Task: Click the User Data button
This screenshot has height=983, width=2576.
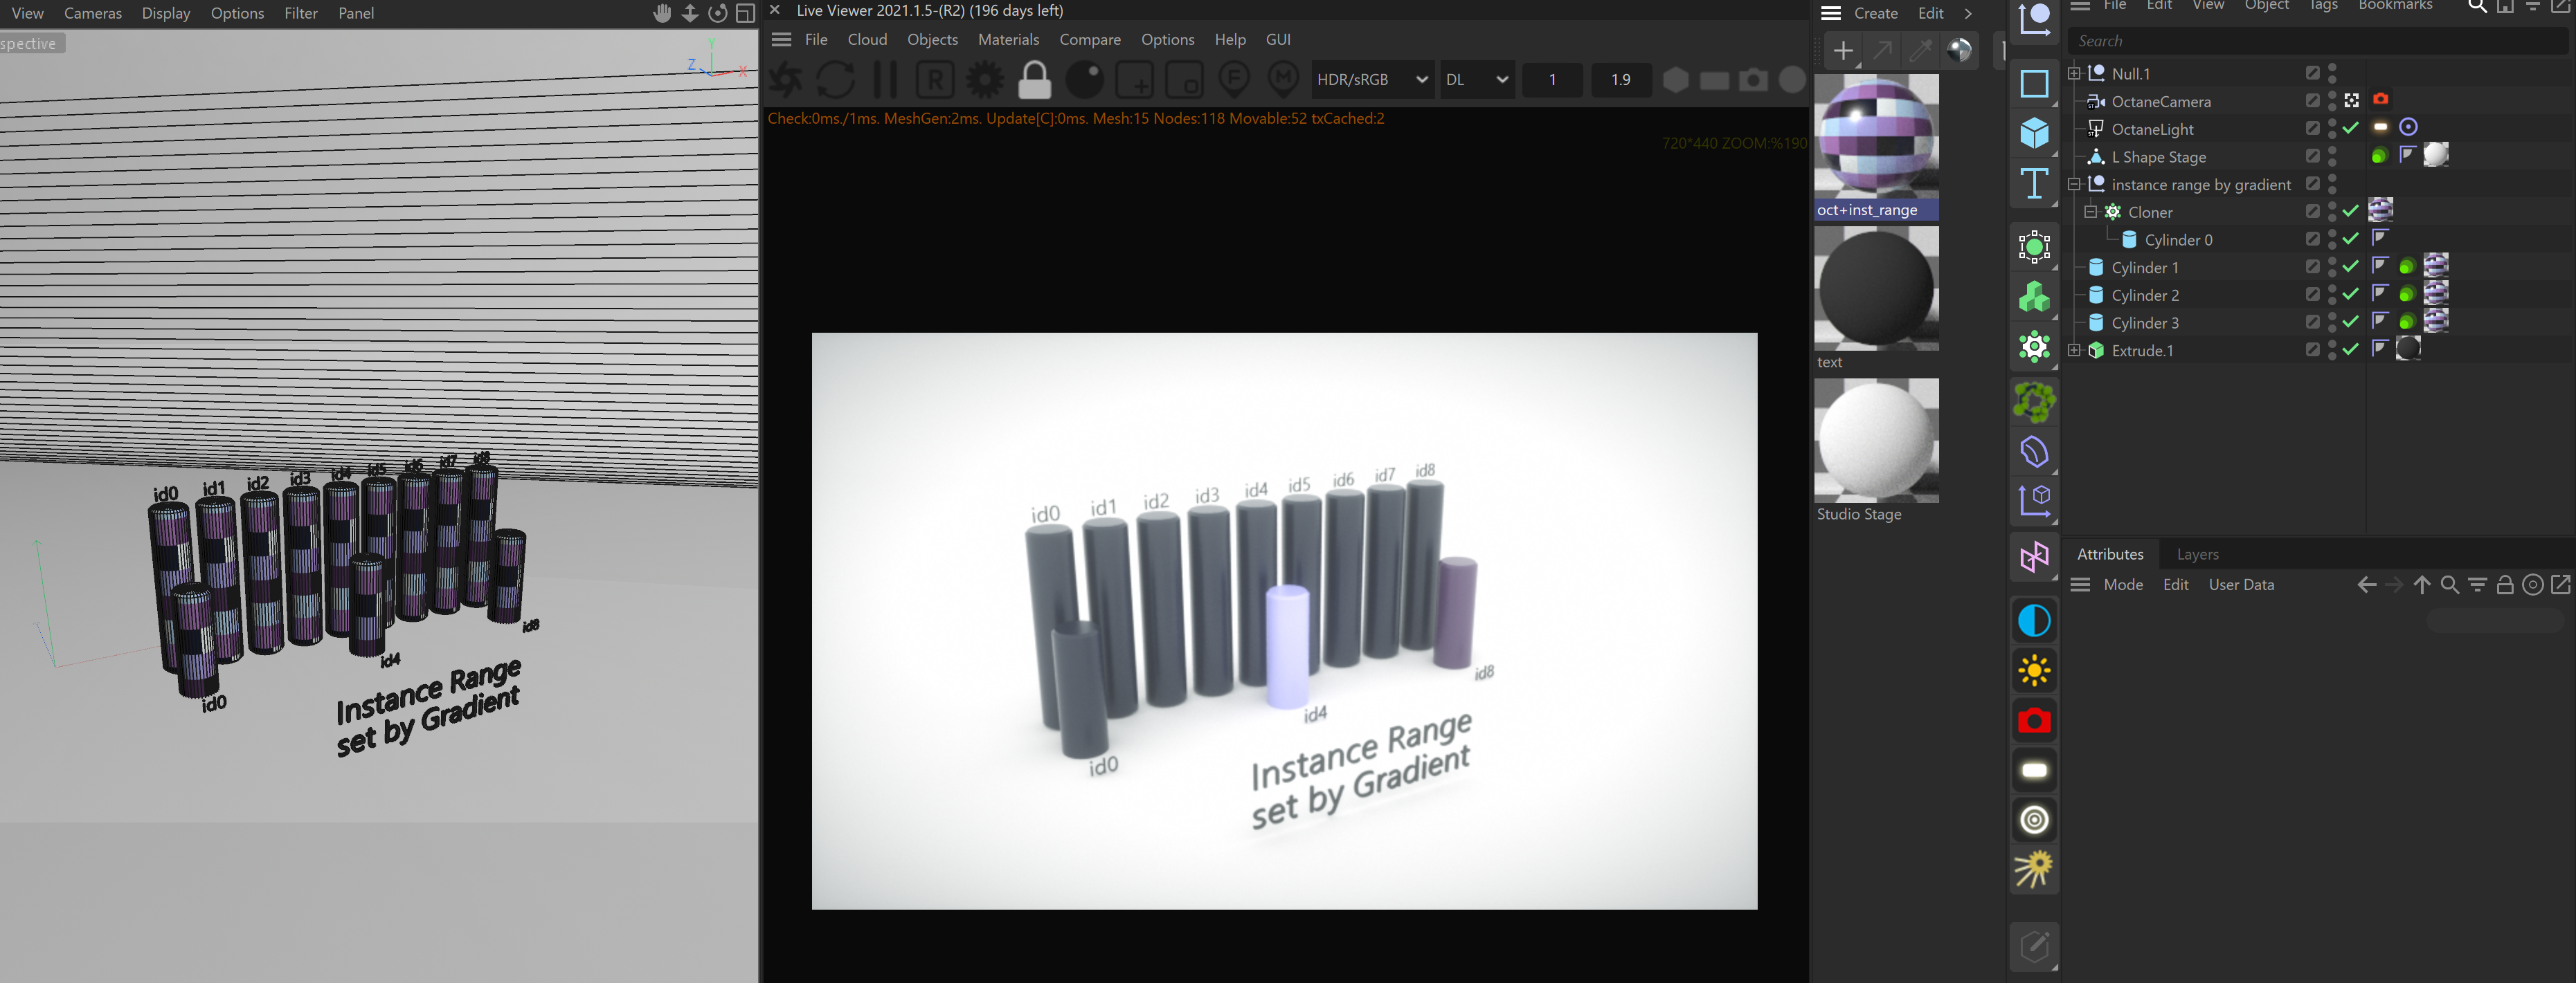Action: point(2241,585)
